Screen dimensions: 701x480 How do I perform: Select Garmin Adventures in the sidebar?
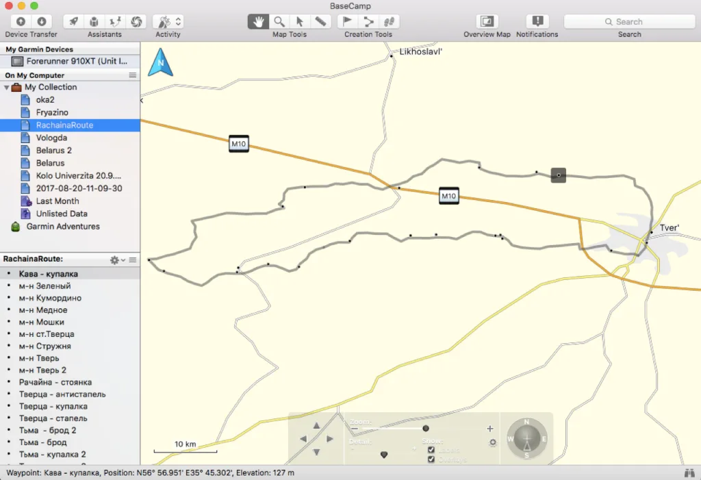point(70,227)
